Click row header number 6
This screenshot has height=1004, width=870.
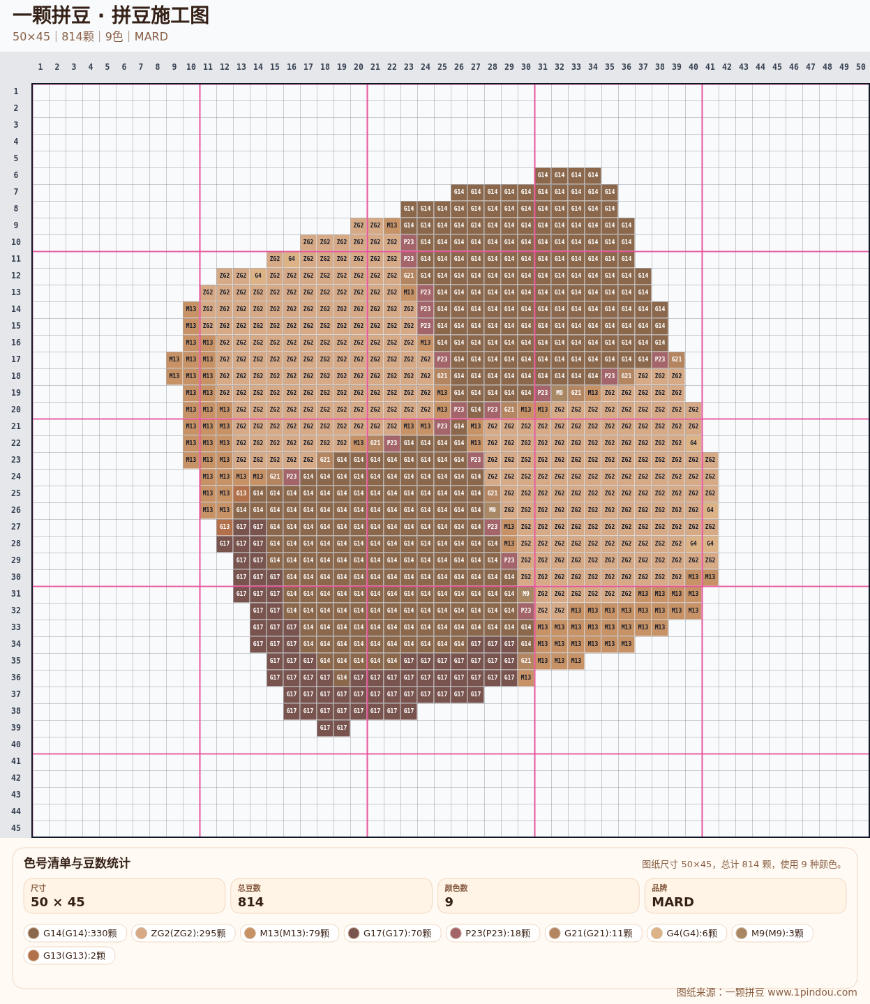pos(16,175)
